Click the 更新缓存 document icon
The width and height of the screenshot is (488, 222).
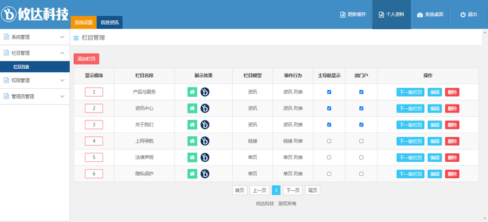pyautogui.click(x=343, y=14)
